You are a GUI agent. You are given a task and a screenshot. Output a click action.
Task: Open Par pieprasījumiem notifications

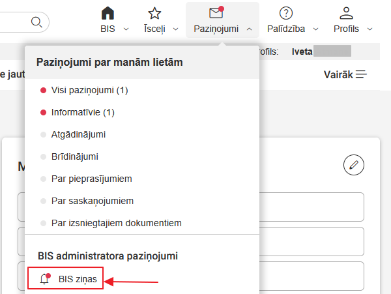(91, 179)
